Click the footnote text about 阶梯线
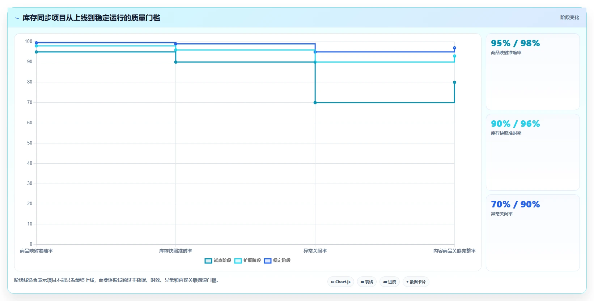 (116, 280)
